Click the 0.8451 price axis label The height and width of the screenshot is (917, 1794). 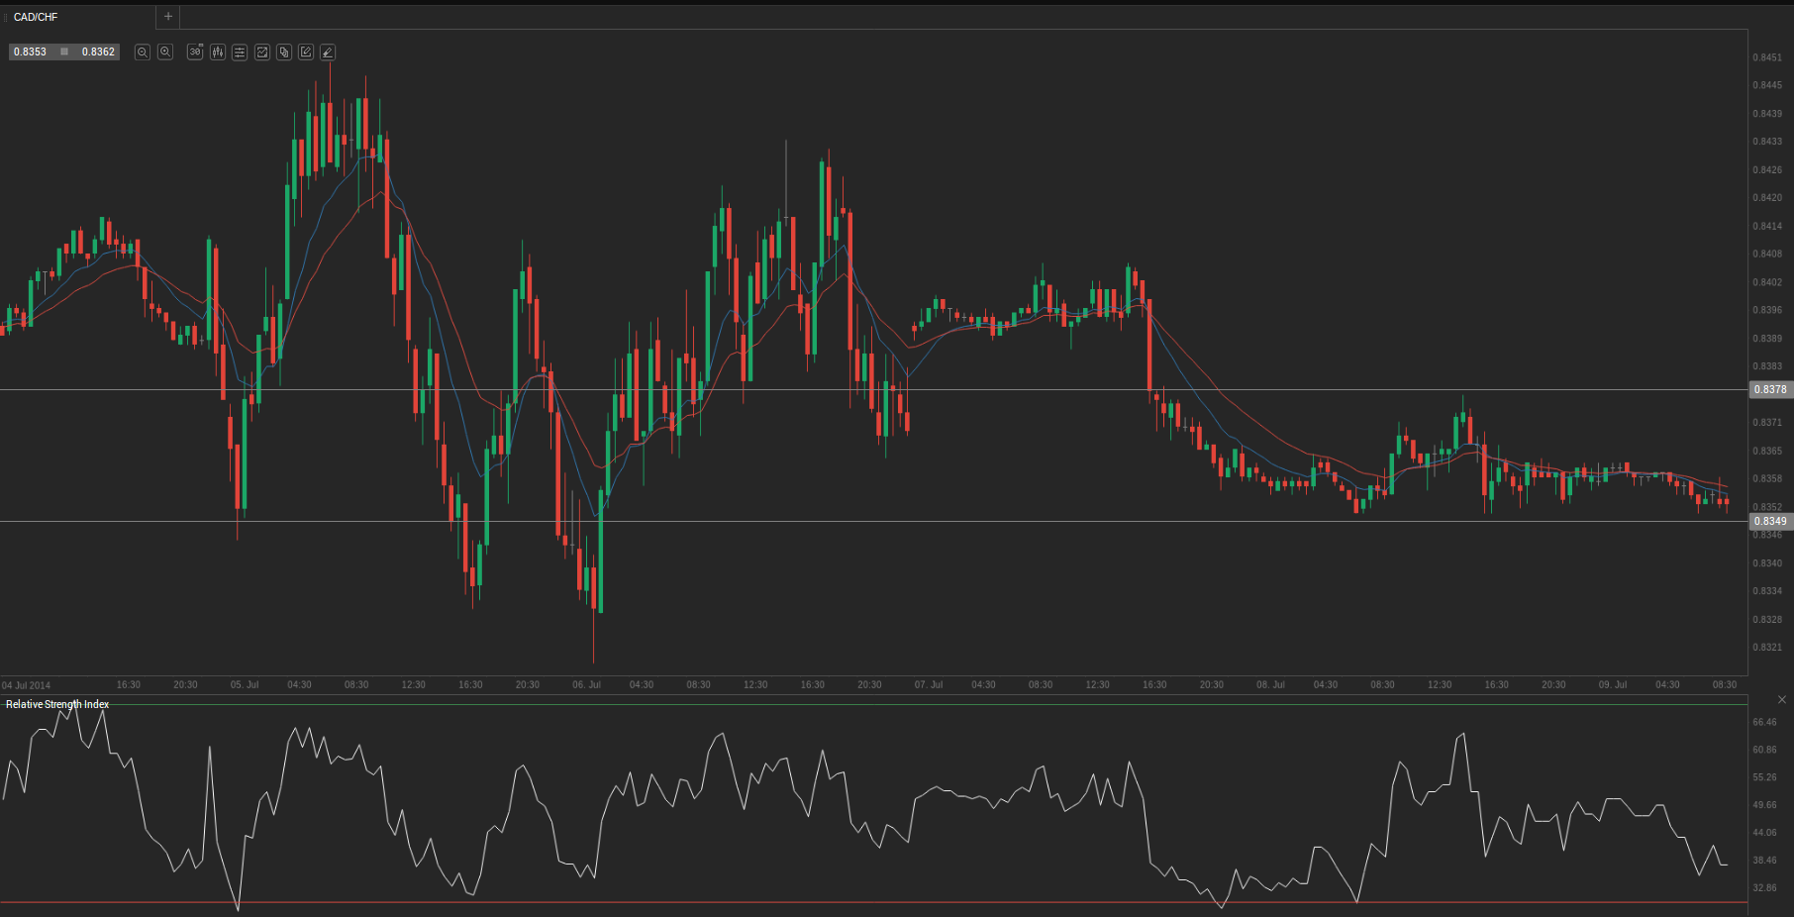1767,57
